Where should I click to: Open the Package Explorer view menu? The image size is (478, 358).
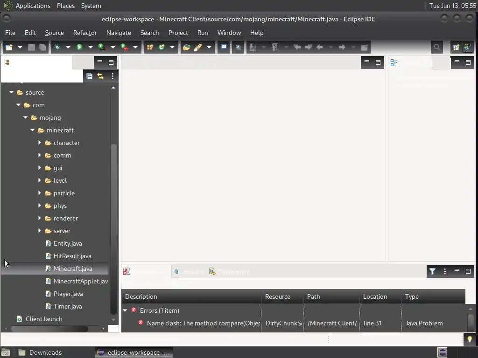tap(112, 76)
